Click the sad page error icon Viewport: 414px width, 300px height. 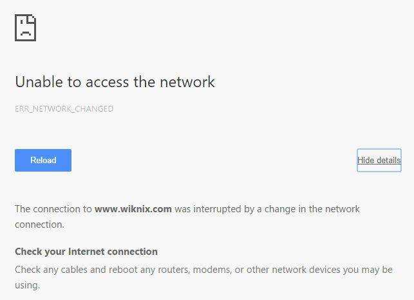[25, 28]
